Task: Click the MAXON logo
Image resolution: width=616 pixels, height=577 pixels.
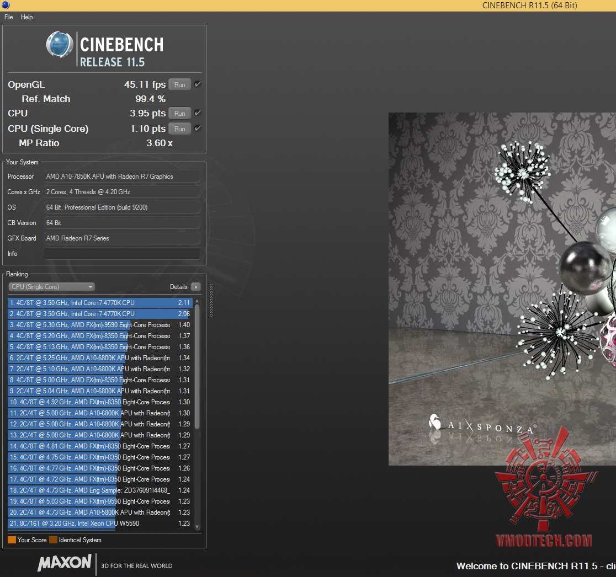Action: tap(65, 563)
